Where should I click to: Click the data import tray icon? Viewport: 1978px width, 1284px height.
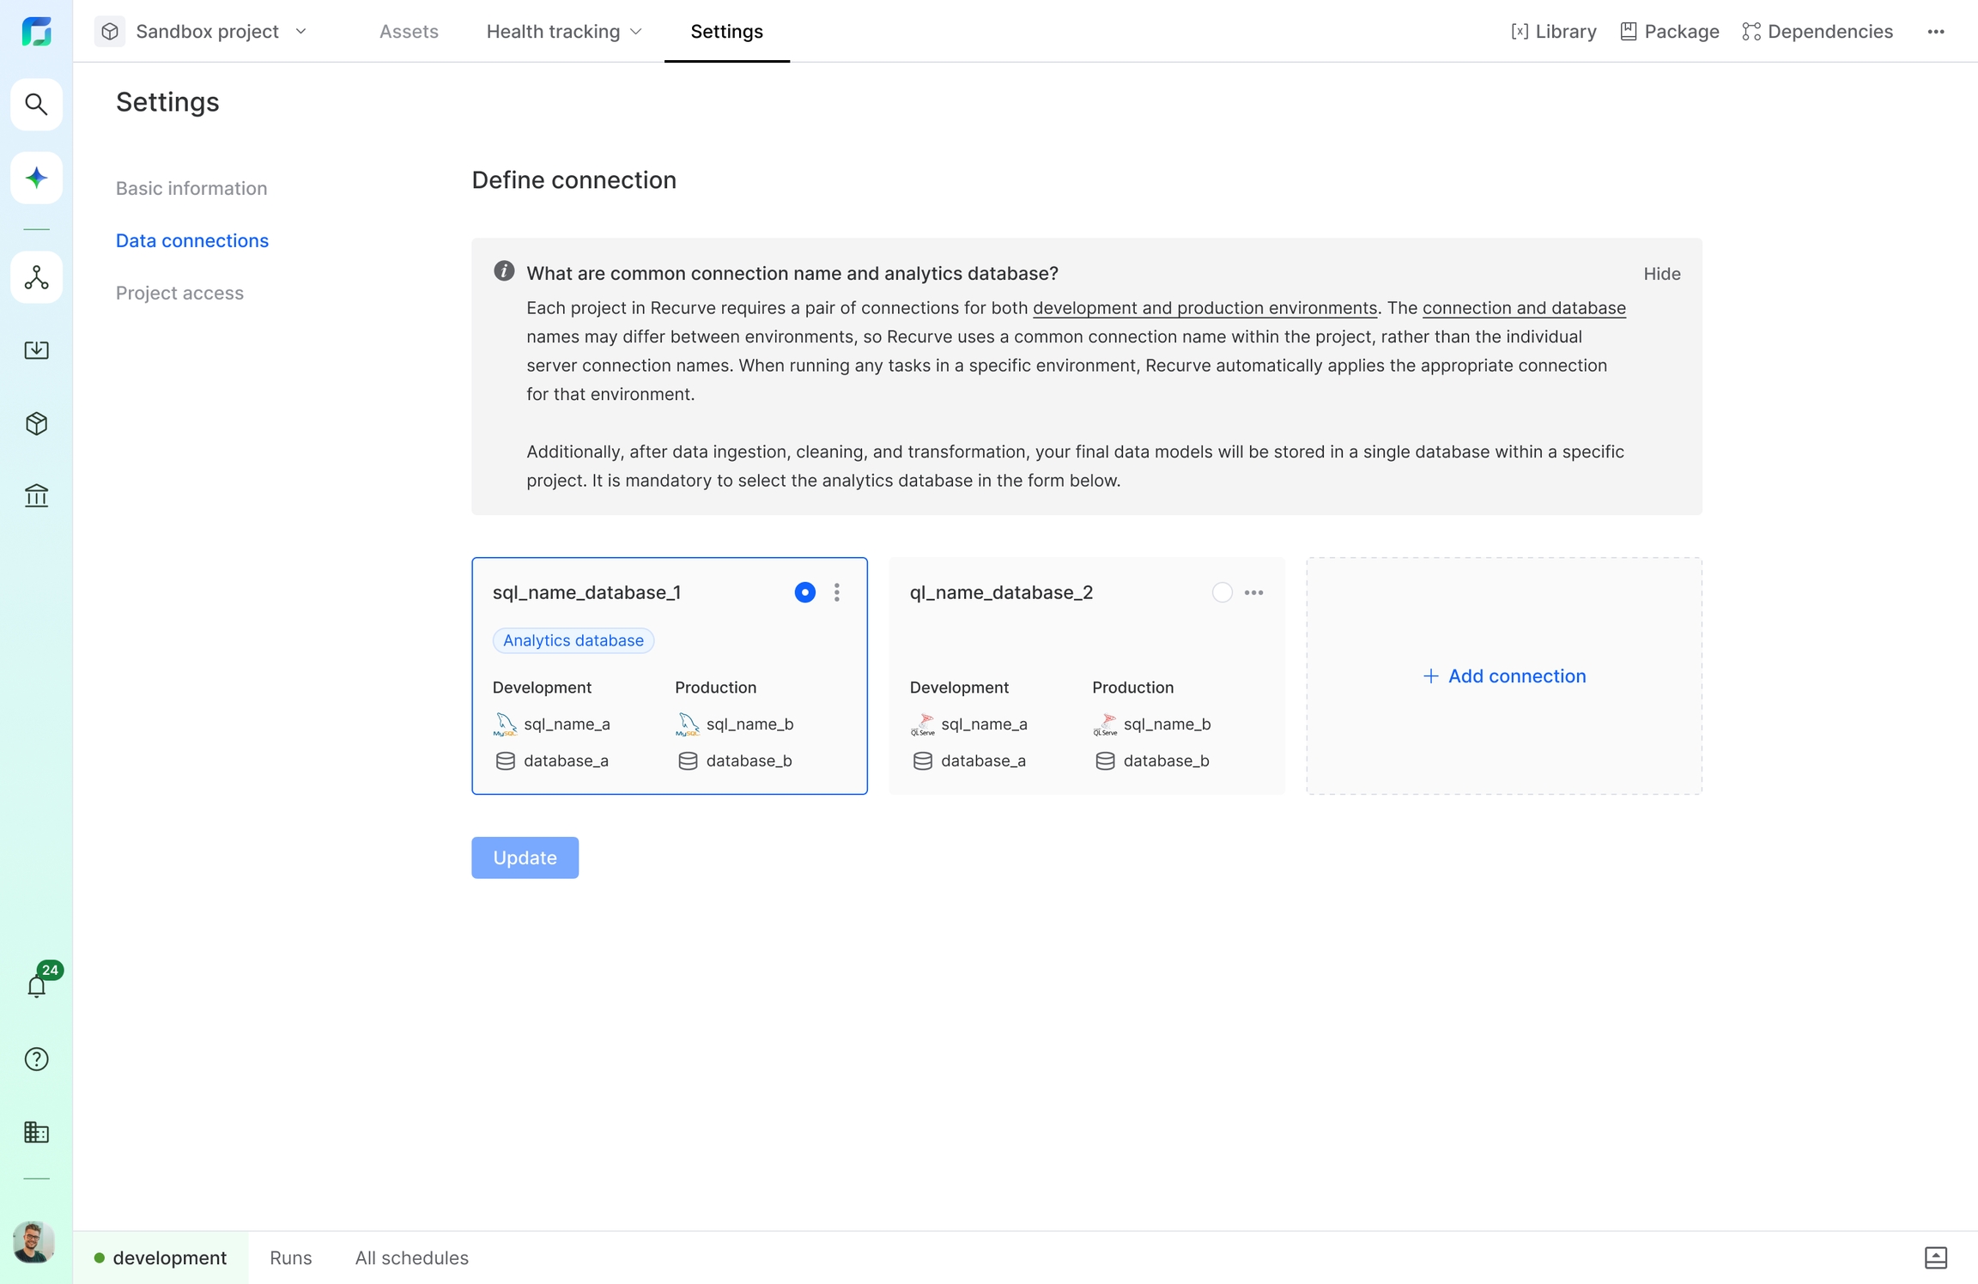36,350
